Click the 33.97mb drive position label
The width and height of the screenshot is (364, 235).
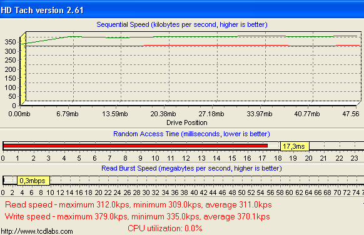coord(260,114)
